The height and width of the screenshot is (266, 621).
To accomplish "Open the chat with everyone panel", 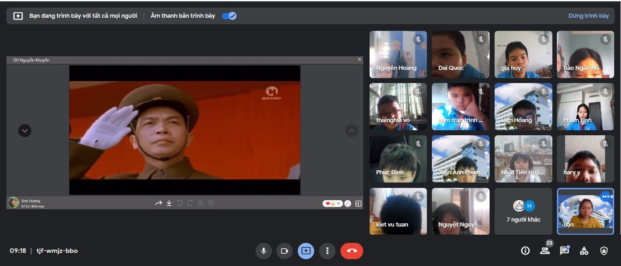I will coord(564,251).
